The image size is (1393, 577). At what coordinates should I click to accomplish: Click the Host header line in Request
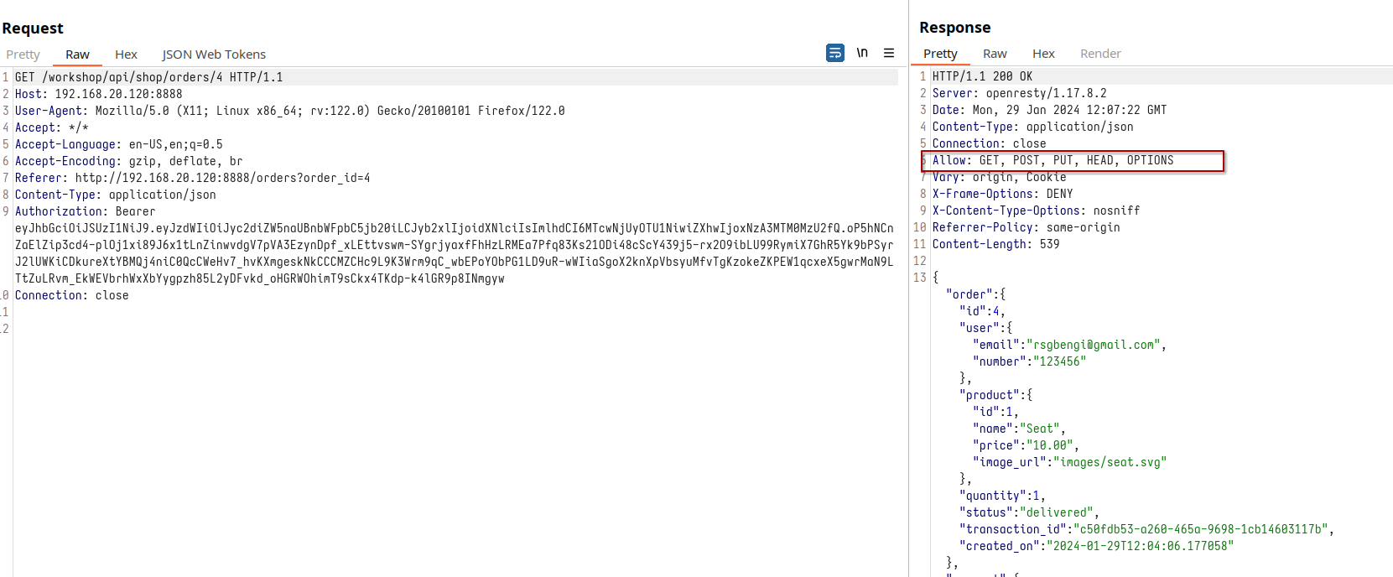(98, 94)
